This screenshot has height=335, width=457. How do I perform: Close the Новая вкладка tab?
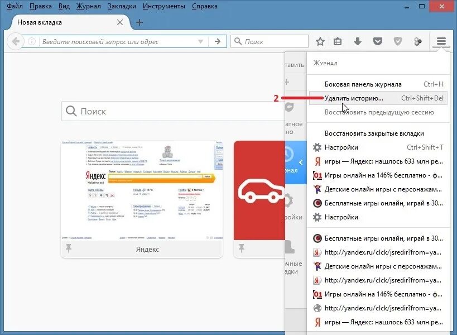[x=120, y=22]
